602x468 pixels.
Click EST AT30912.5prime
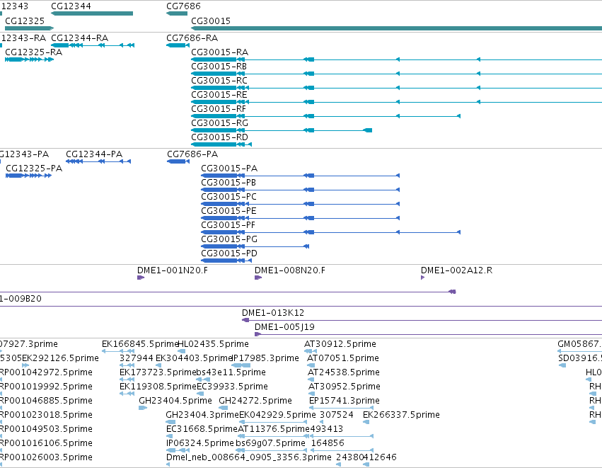pos(340,344)
